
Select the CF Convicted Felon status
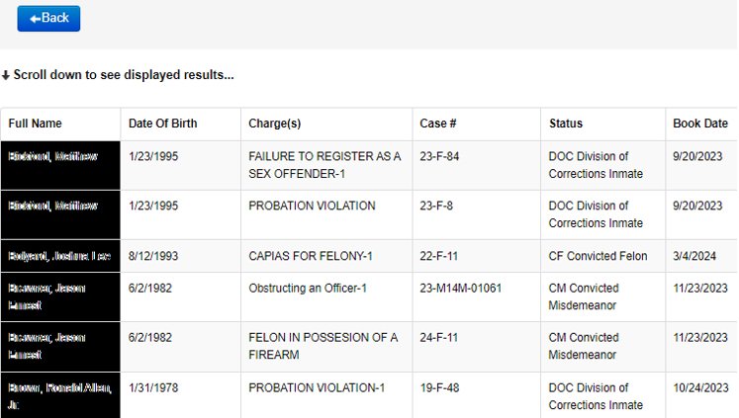[598, 256]
